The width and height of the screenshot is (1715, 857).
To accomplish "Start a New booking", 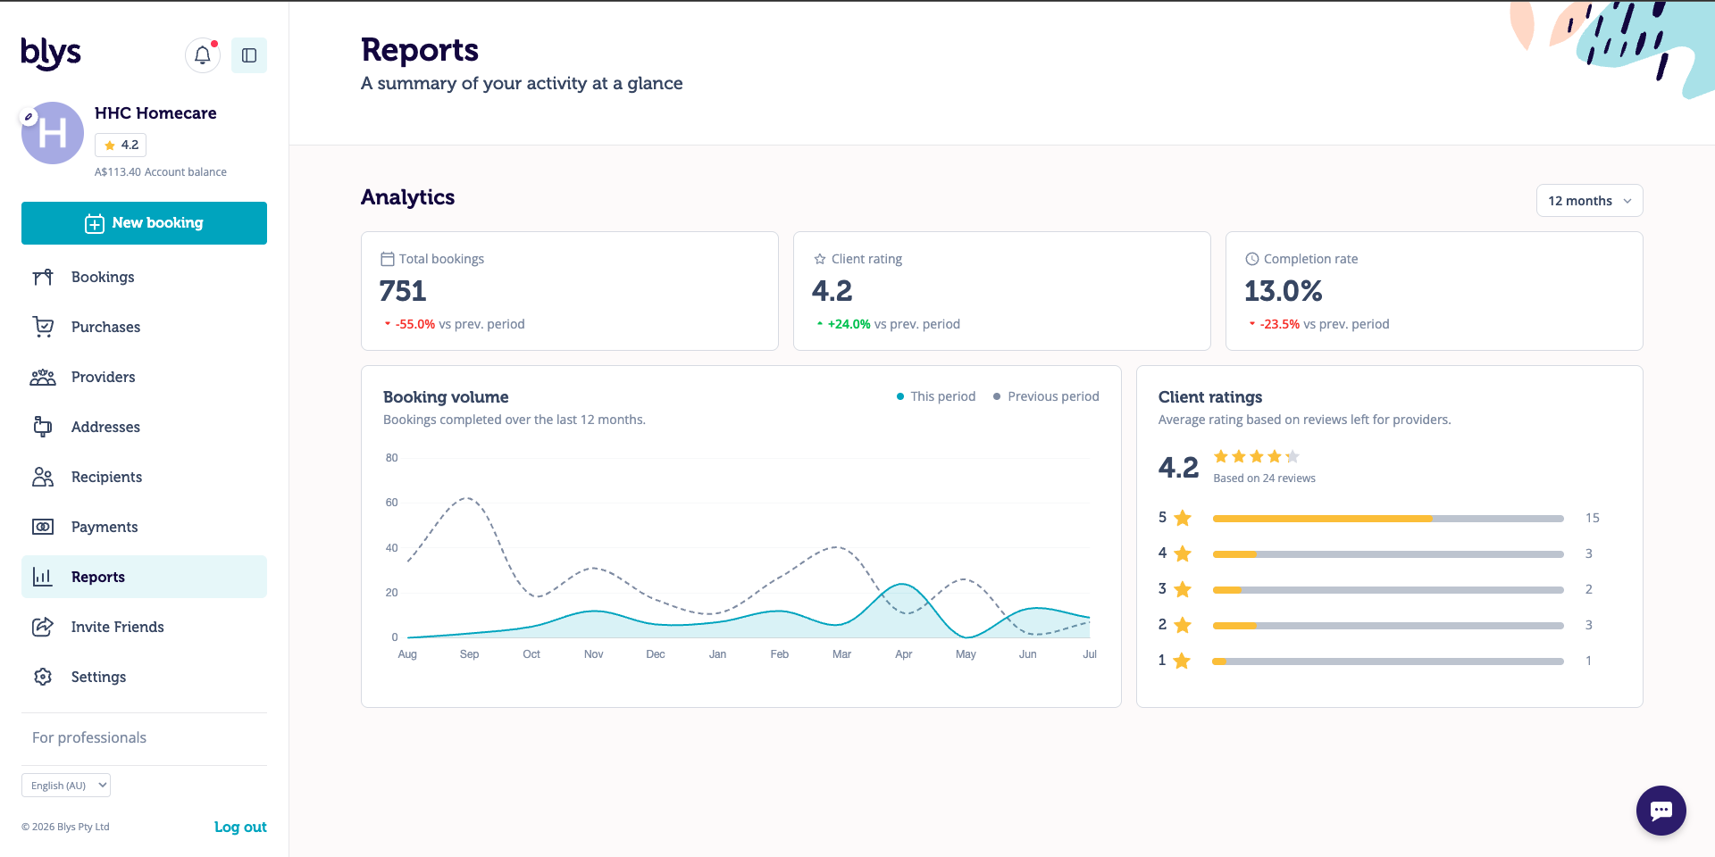I will (x=144, y=223).
